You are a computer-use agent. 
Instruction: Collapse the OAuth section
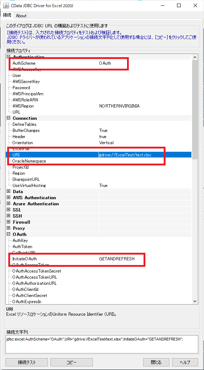[9, 234]
